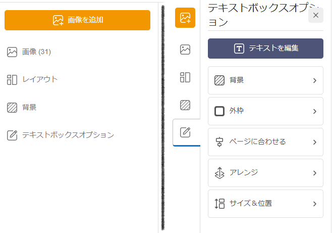Click the hatched icon in the 背景 option row
The image size is (333, 233).
219,80
